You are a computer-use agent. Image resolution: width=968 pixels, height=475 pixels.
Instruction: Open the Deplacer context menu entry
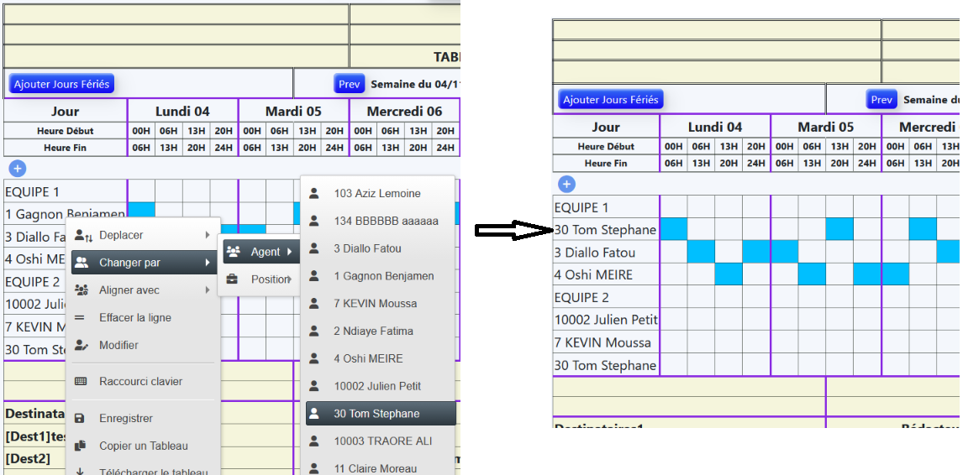[143, 235]
